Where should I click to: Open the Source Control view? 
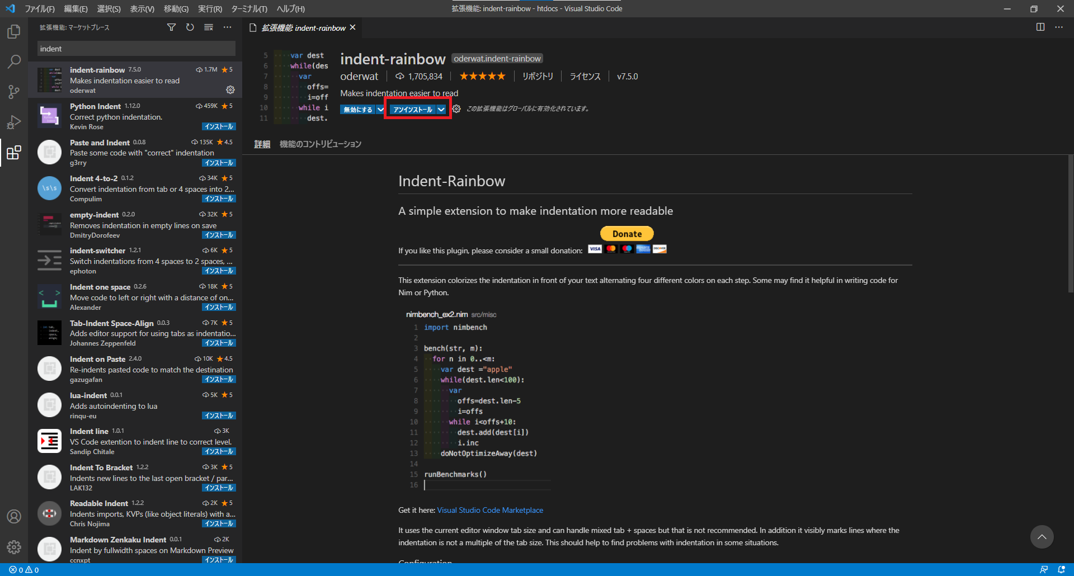pos(13,92)
